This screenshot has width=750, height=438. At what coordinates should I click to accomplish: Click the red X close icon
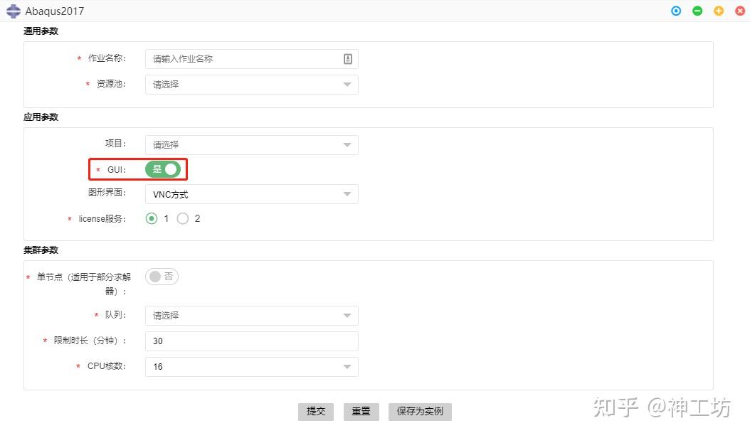pos(740,11)
